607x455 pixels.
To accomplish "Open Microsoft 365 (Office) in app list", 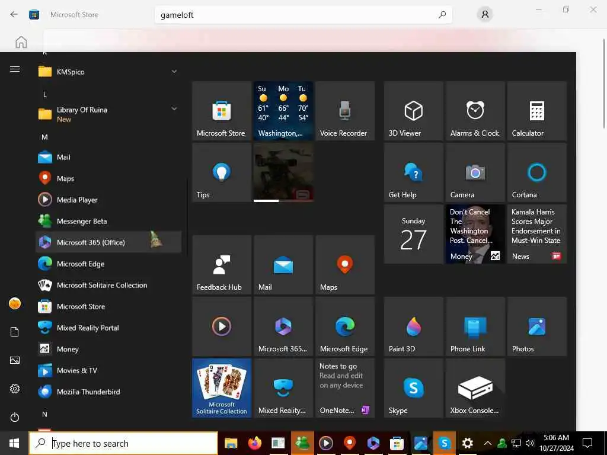I will click(108, 242).
